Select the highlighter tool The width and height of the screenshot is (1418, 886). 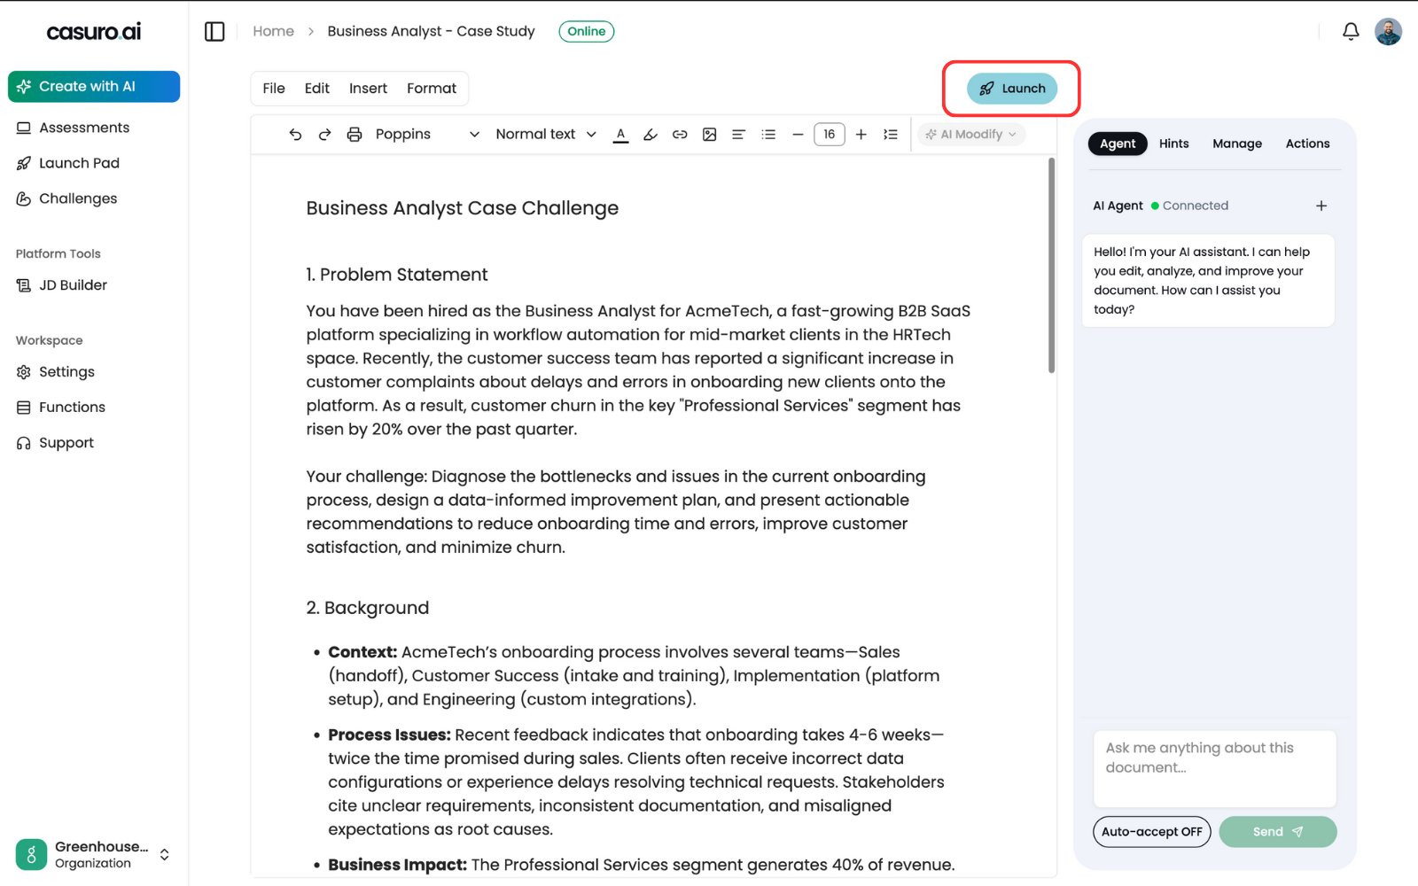[x=651, y=135]
